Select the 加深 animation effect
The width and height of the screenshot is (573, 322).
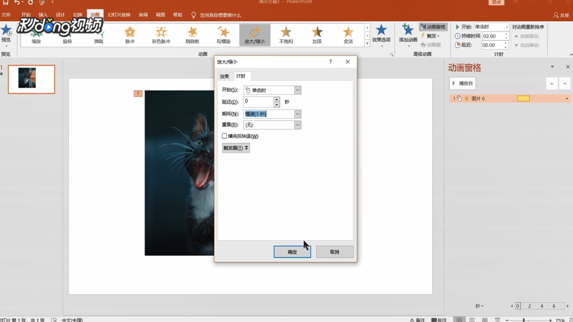click(x=317, y=35)
